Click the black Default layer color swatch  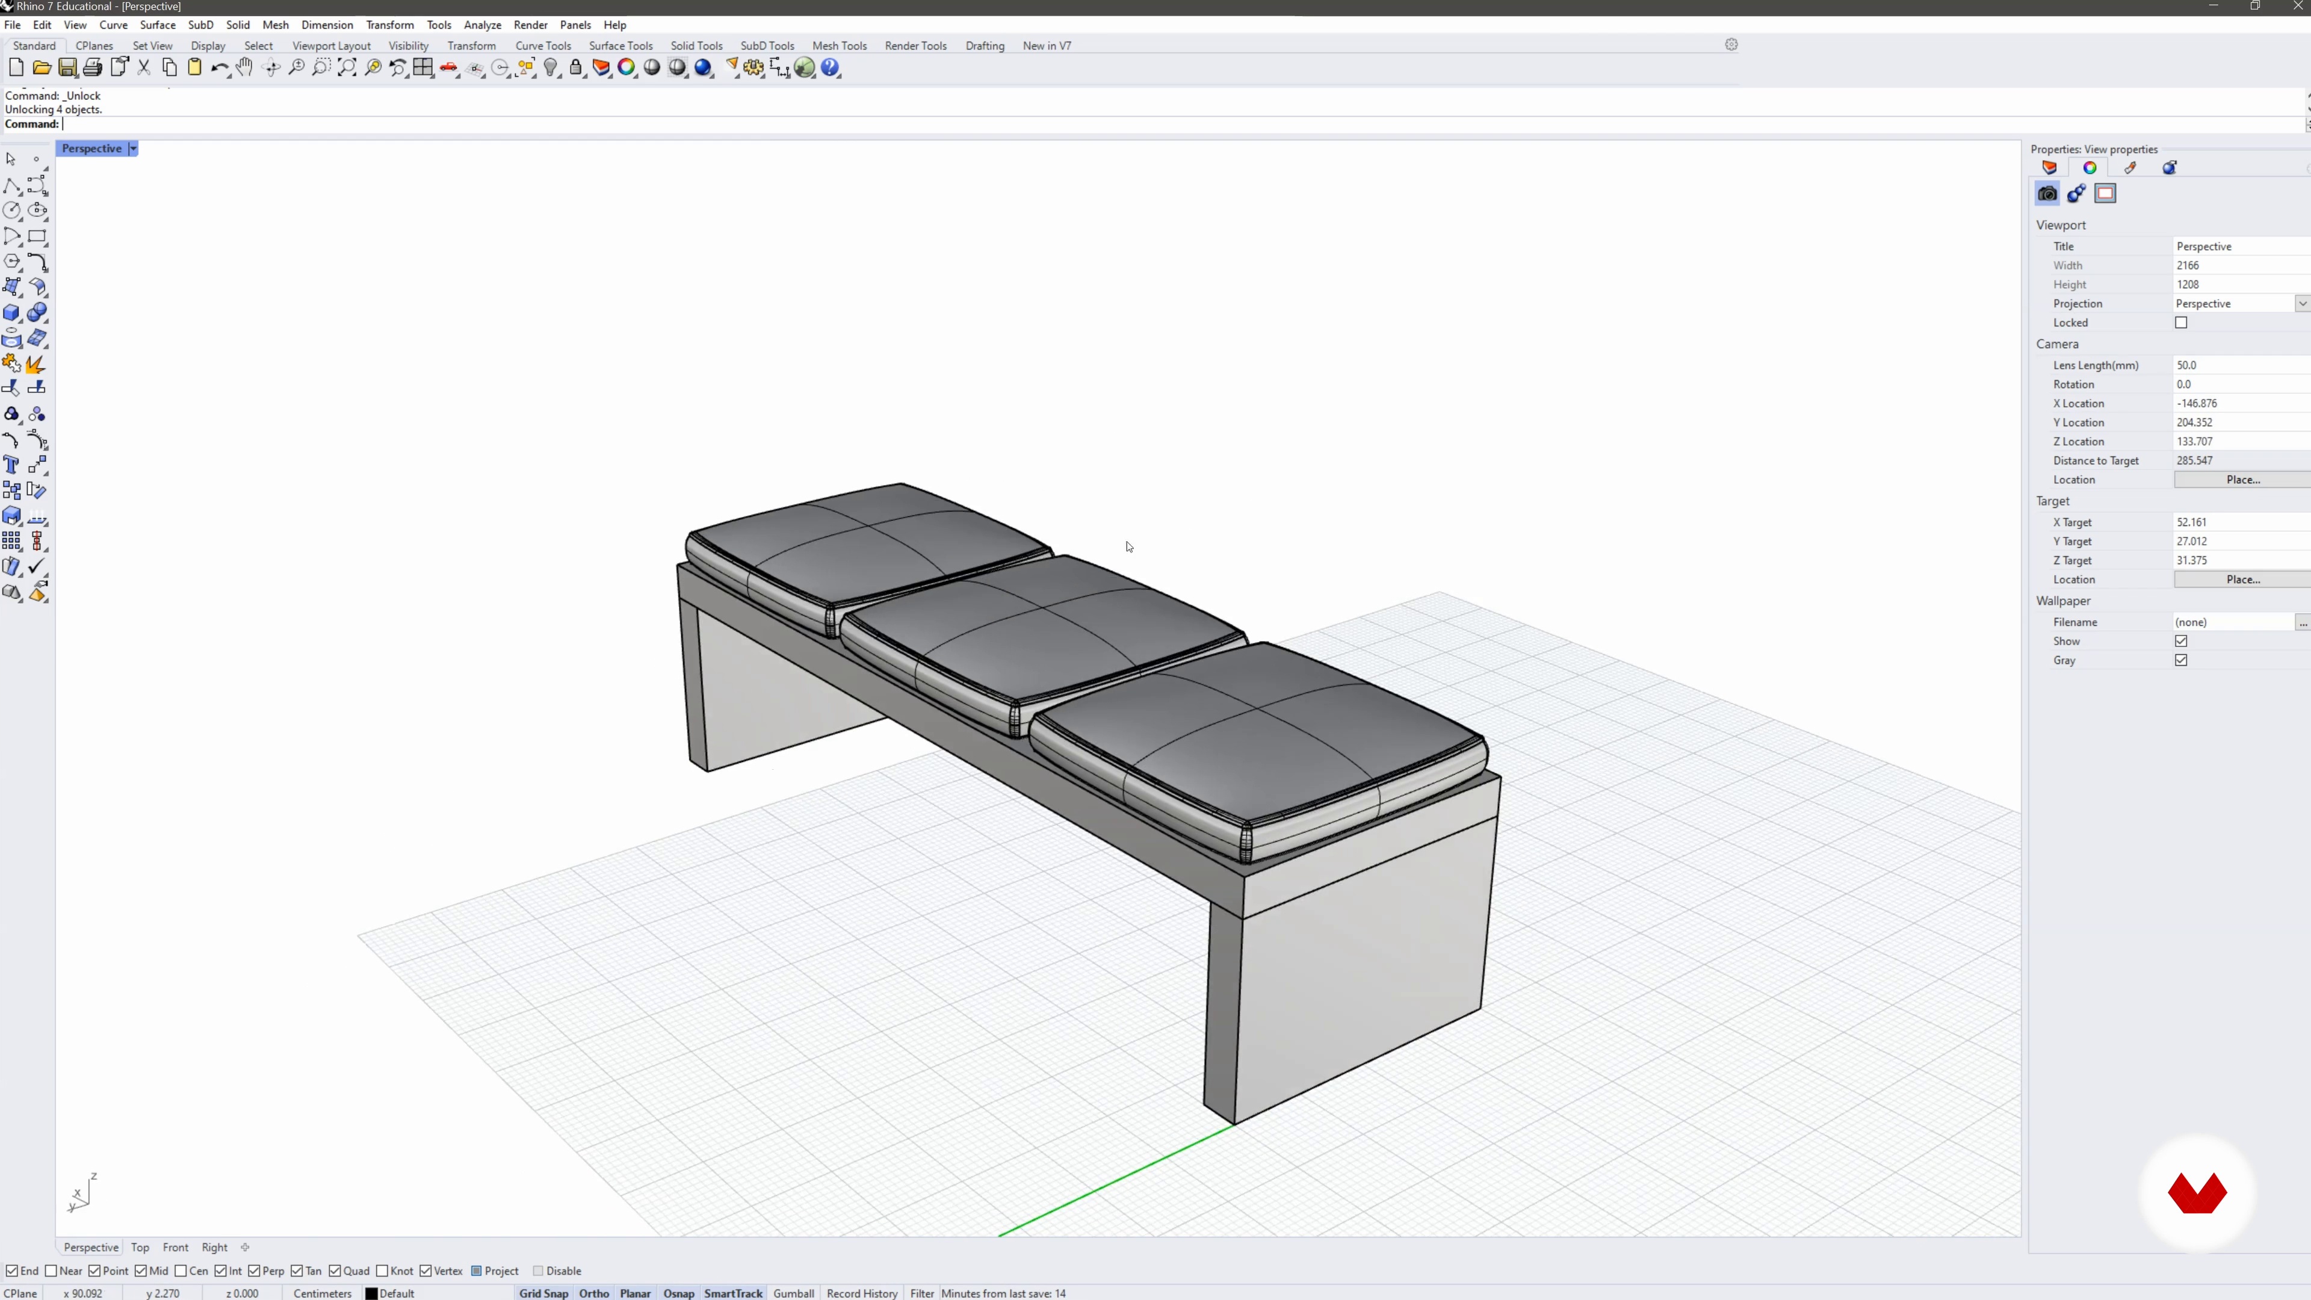pyautogui.click(x=371, y=1294)
